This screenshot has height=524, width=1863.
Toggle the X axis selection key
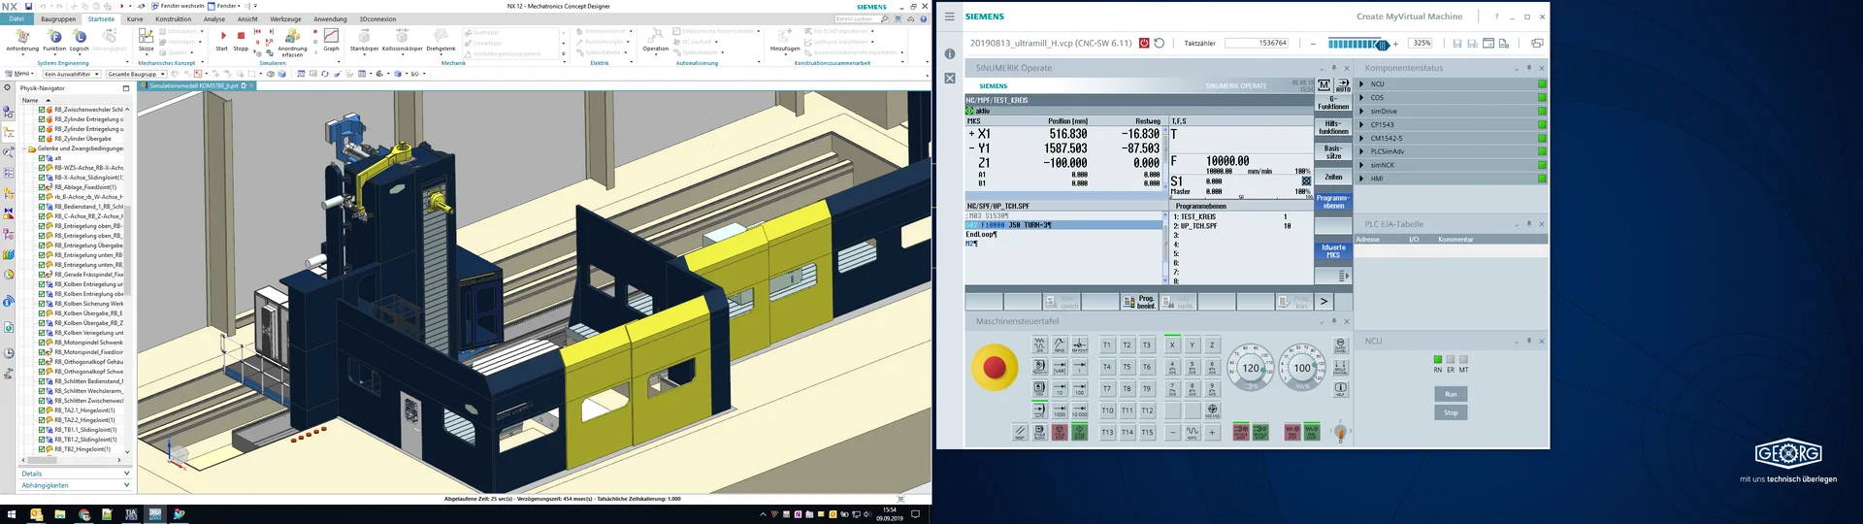1172,344
